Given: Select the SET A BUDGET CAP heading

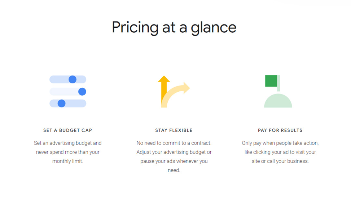Looking at the screenshot, I should 67,130.
